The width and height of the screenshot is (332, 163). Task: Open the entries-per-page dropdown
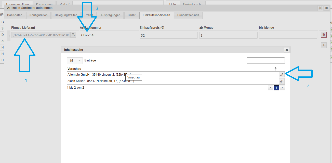coord(75,61)
